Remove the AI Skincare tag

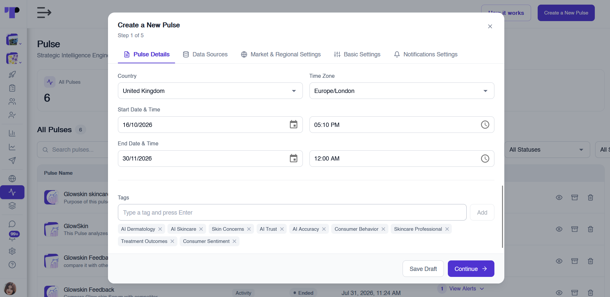[x=201, y=229]
